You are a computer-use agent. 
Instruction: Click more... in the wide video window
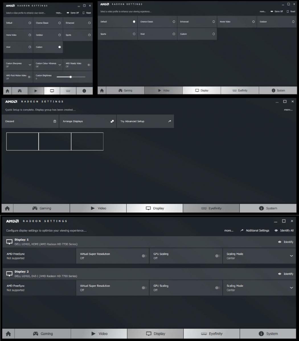point(262,11)
